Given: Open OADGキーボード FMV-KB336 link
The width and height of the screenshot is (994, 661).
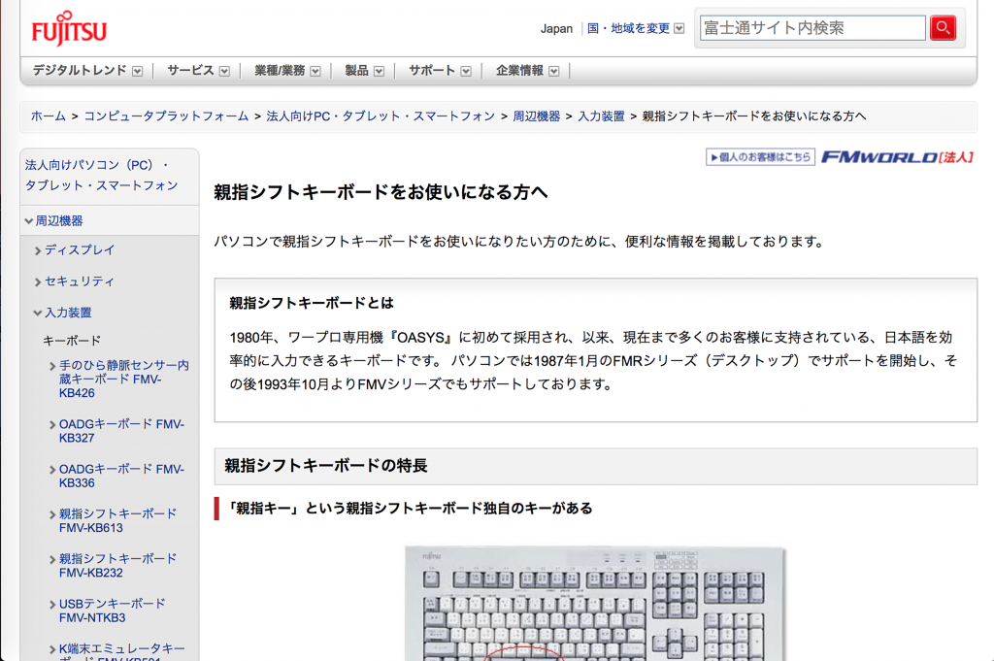Looking at the screenshot, I should [120, 476].
